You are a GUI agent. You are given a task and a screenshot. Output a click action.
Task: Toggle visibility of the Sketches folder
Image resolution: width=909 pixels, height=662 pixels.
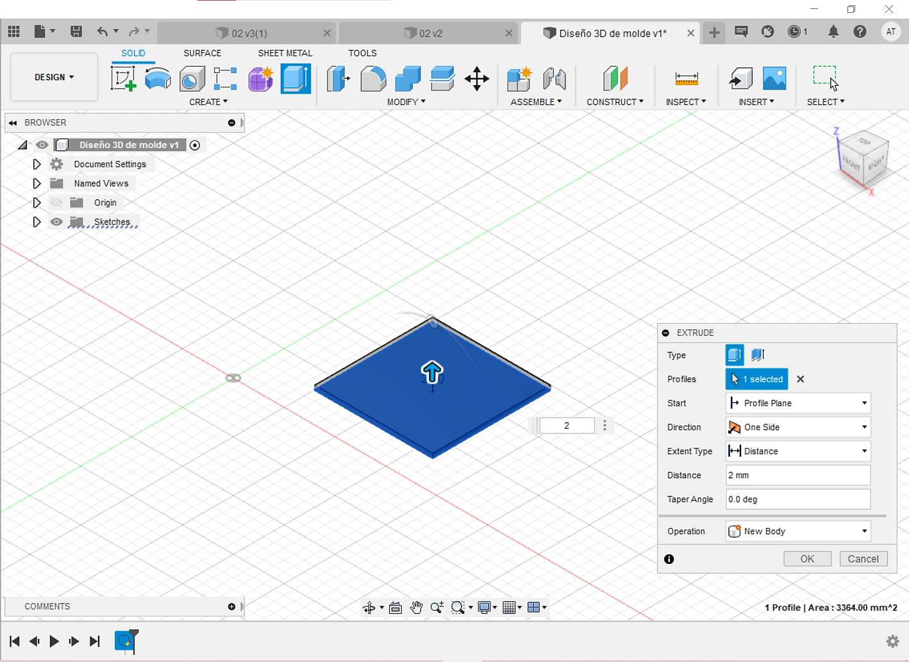click(x=56, y=222)
